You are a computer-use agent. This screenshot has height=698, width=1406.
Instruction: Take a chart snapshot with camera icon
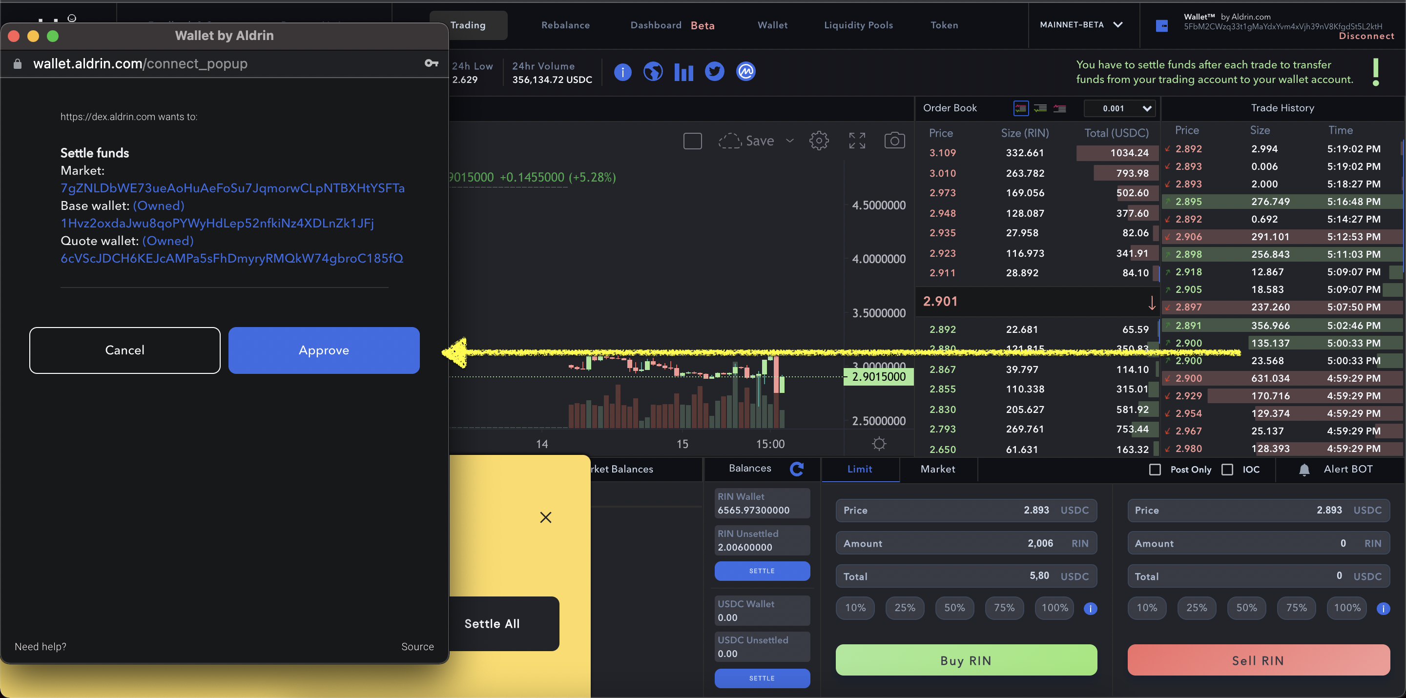click(894, 141)
